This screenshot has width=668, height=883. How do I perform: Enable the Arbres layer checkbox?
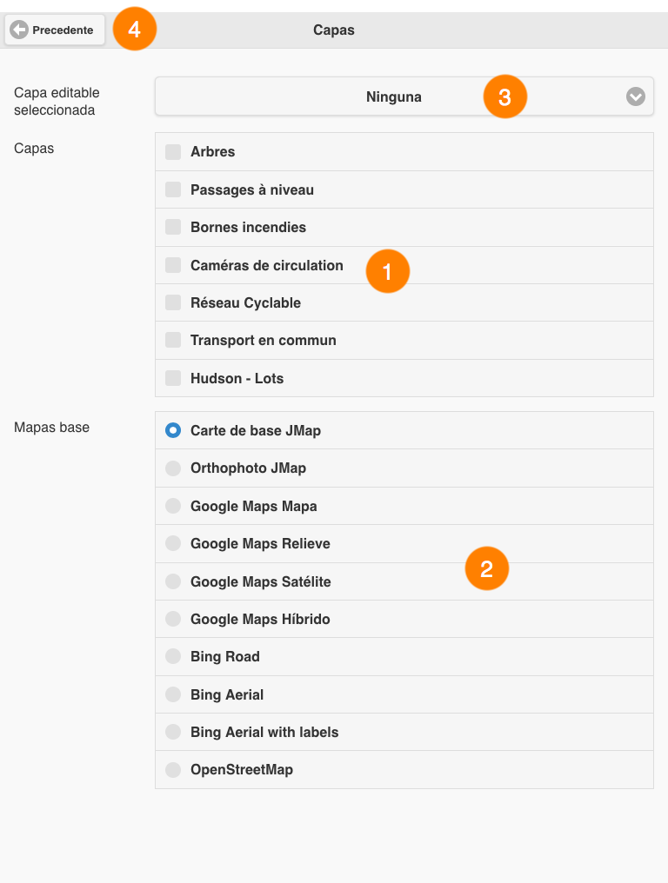[x=173, y=151]
